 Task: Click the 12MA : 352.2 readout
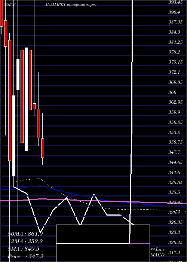25,241
